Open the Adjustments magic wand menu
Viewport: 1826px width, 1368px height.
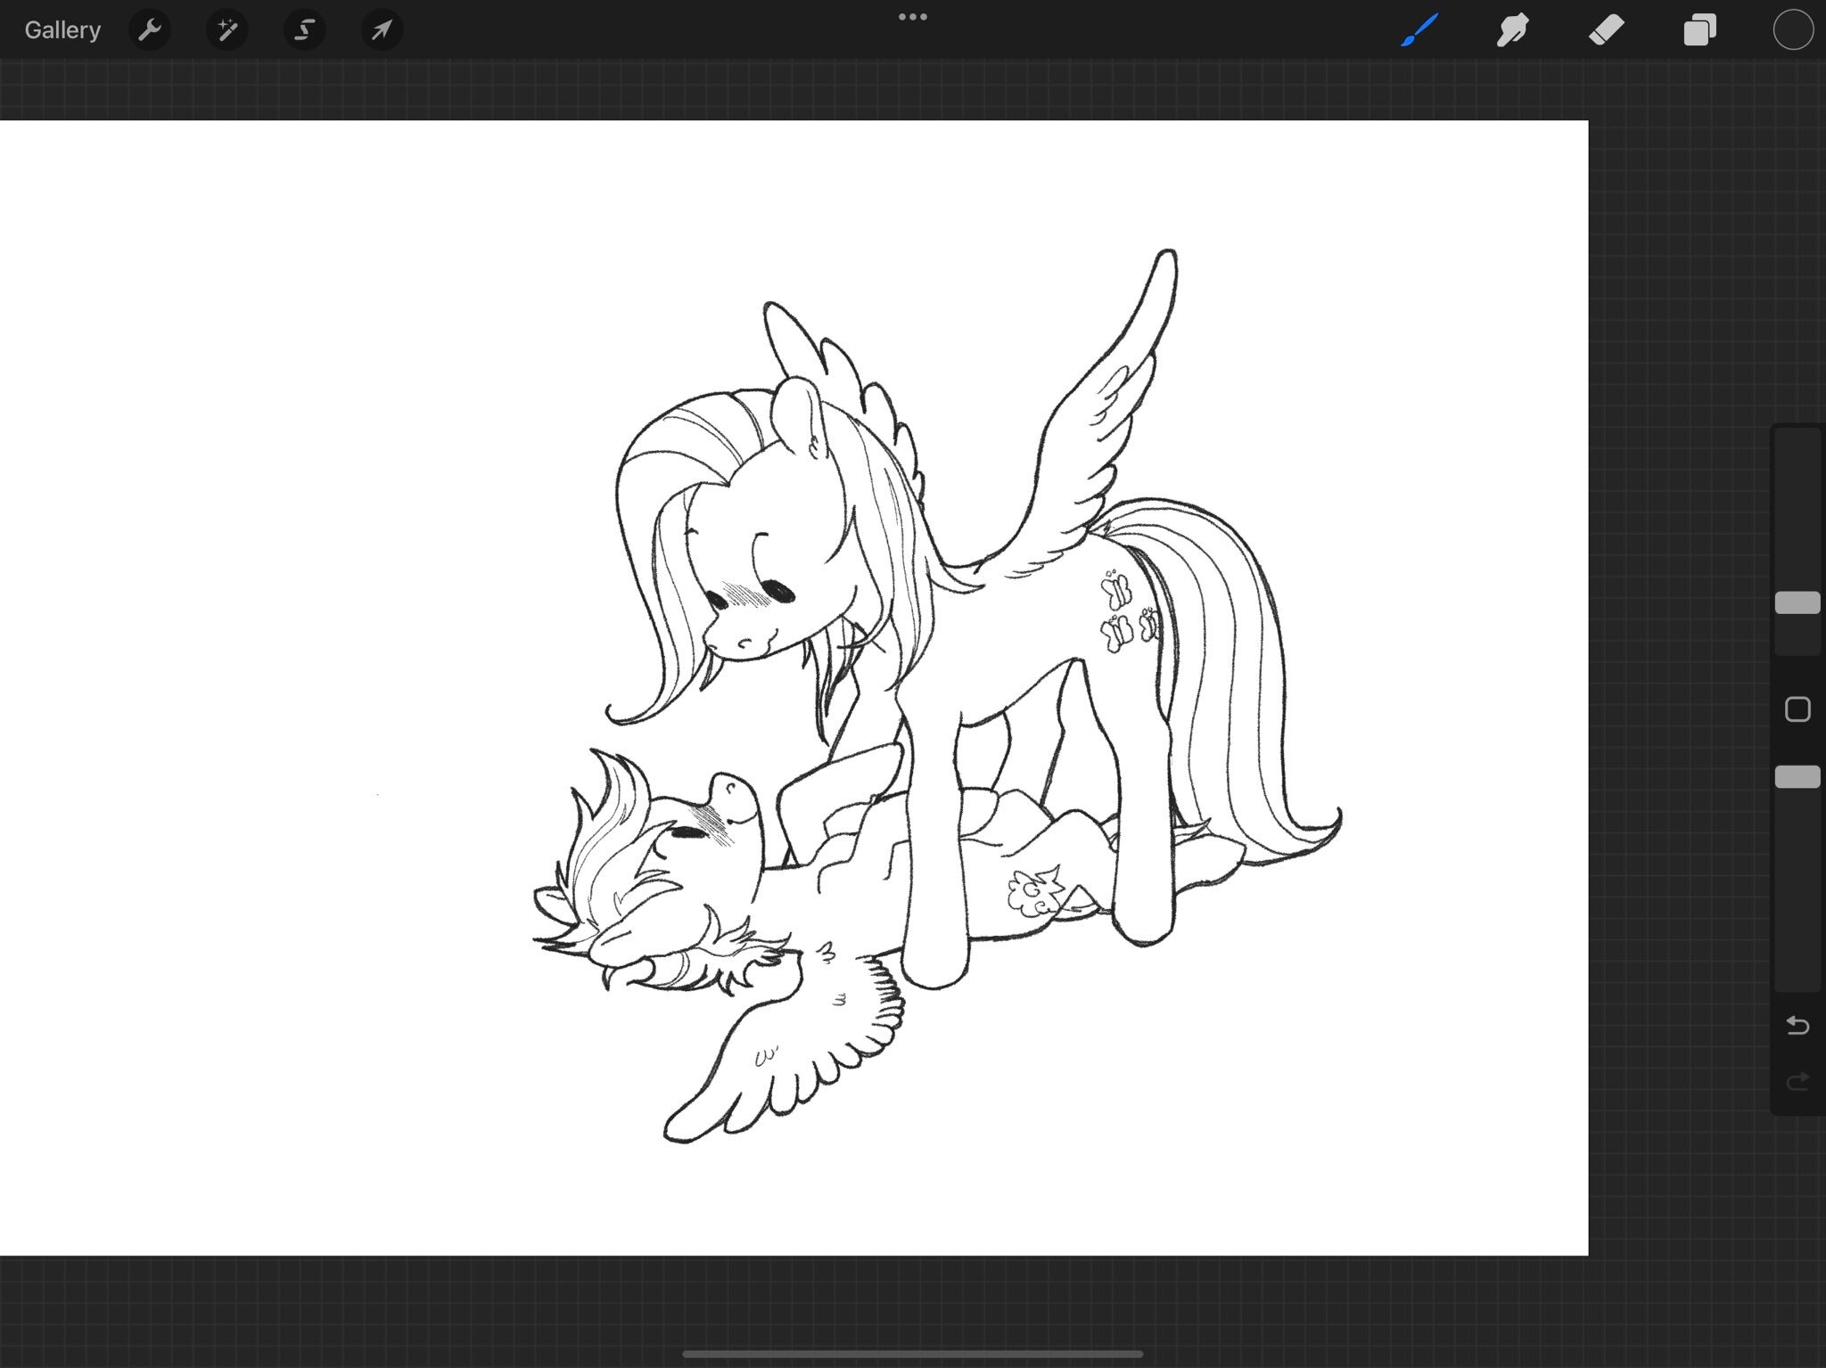tap(226, 30)
